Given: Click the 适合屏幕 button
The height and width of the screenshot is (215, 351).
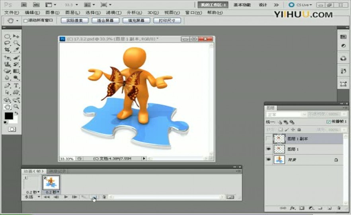Looking at the screenshot, I should point(105,21).
